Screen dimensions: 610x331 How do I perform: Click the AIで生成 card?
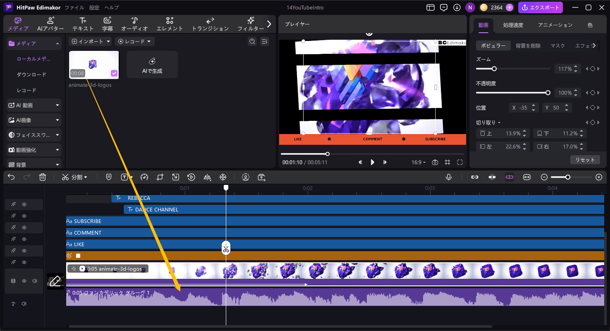point(152,65)
